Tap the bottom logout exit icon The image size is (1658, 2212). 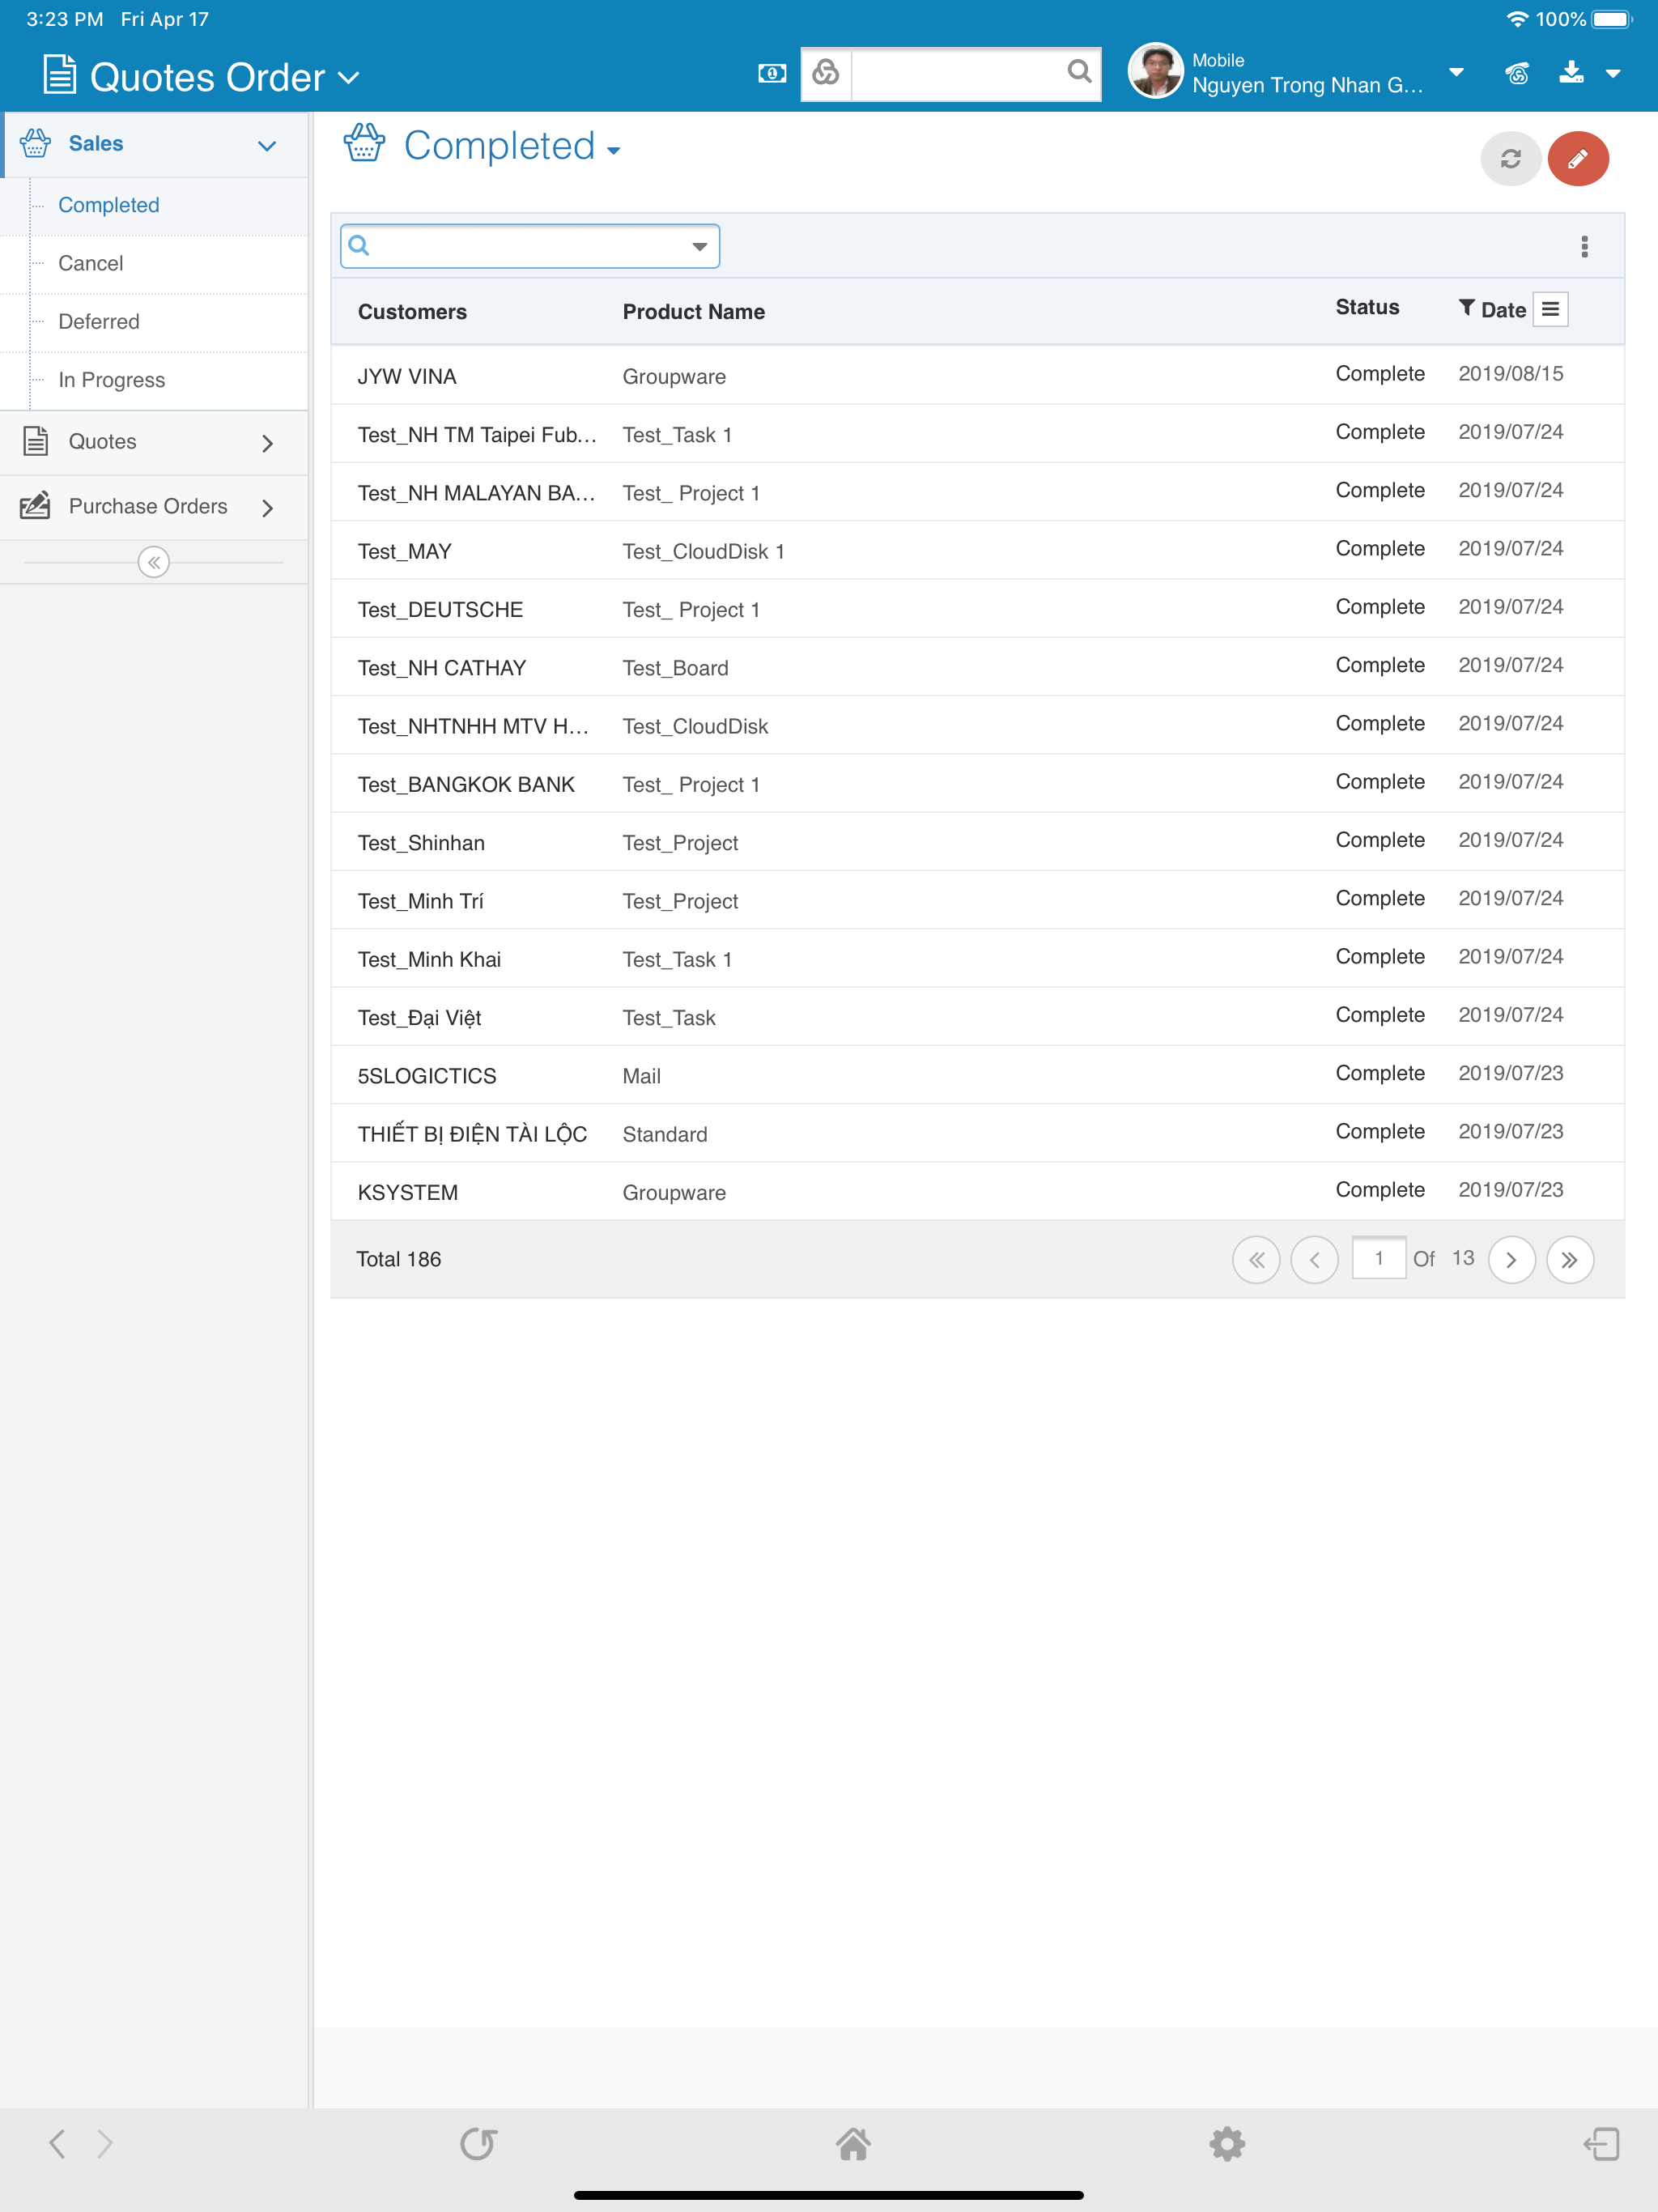[1601, 2143]
